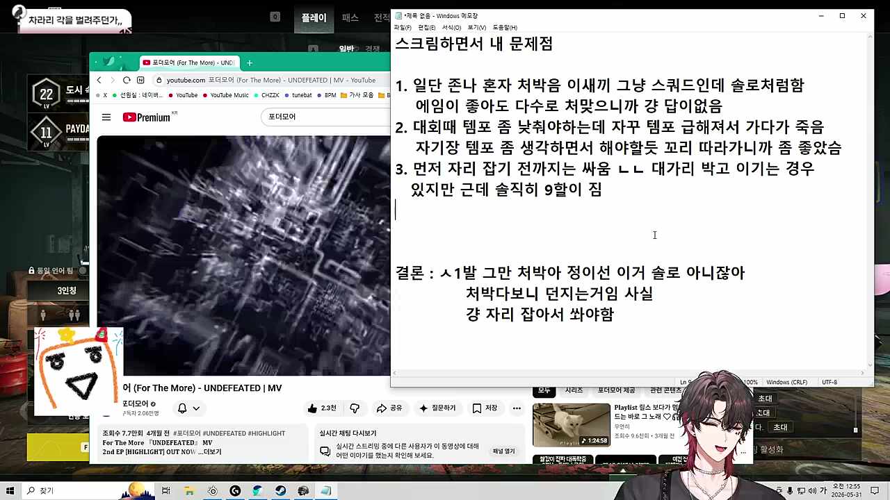
Task: Open Windows Start menu
Action: [x=10, y=491]
